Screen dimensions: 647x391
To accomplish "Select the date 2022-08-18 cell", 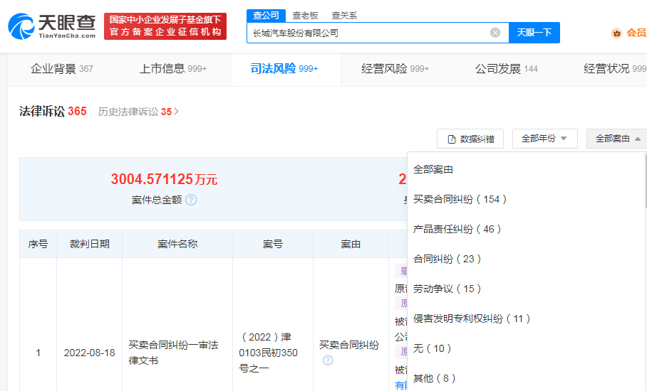I will pos(89,353).
